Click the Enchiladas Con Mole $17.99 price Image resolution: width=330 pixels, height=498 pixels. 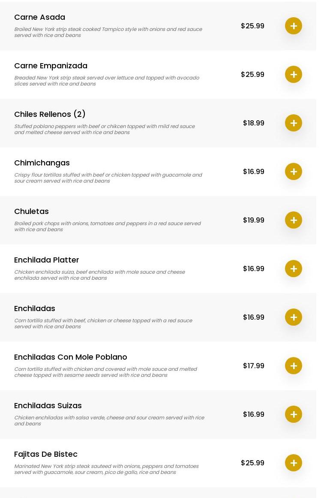253,366
